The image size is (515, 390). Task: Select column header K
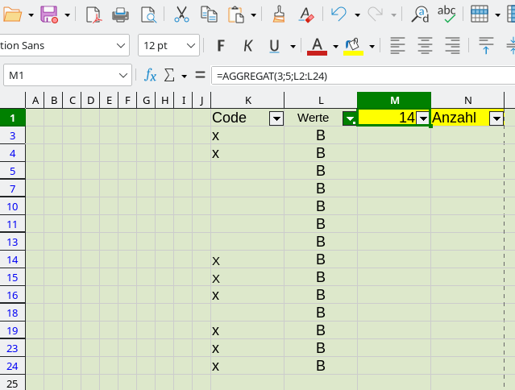(x=247, y=100)
